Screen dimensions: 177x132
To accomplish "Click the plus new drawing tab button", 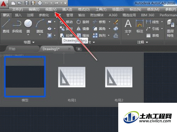I will click(x=79, y=49).
